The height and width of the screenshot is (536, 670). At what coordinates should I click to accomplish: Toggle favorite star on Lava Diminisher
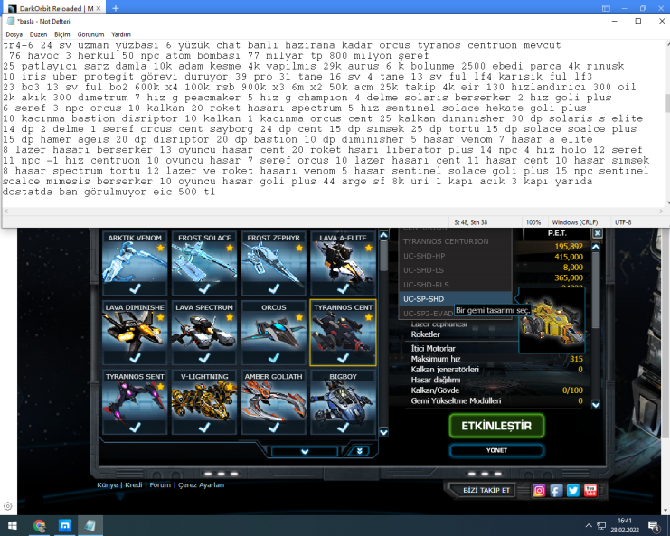coord(160,317)
